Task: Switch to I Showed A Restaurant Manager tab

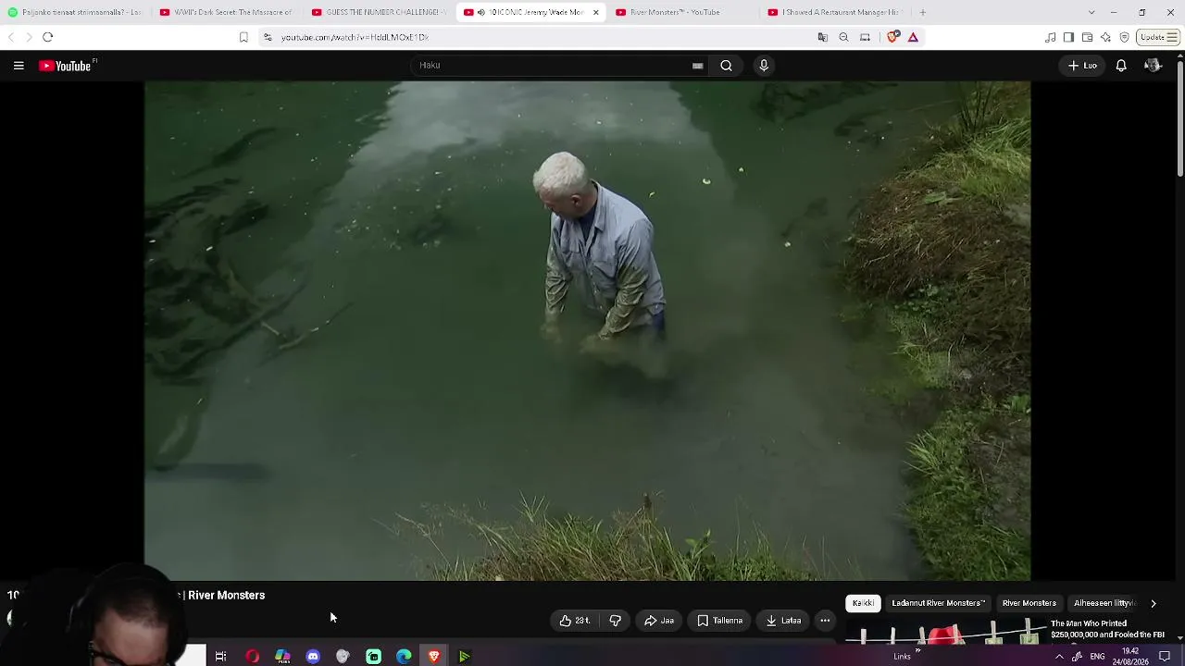Action: tap(834, 12)
